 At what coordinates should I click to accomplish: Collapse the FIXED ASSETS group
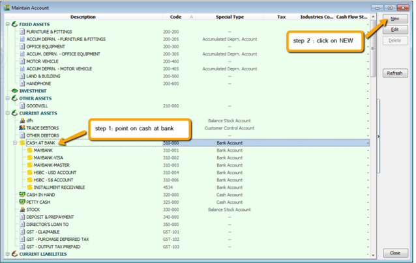click(7, 24)
